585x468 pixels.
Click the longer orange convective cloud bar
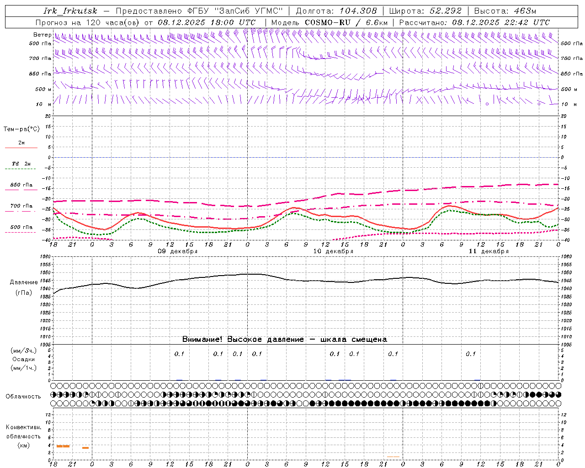[x=63, y=446]
